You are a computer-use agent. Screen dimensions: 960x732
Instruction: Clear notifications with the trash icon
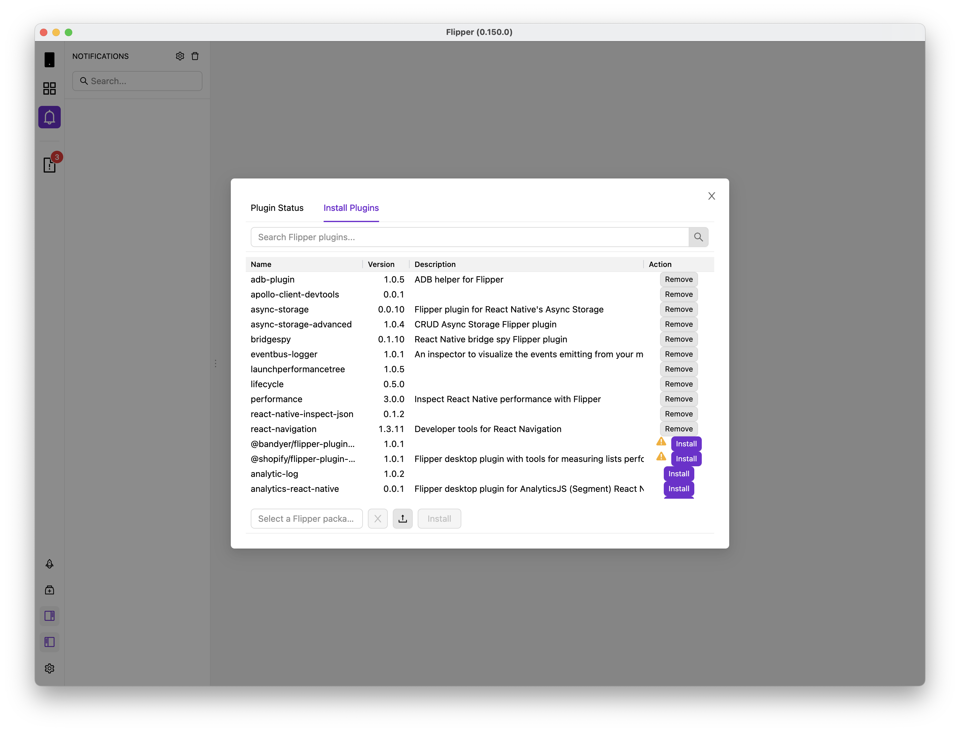pyautogui.click(x=195, y=56)
